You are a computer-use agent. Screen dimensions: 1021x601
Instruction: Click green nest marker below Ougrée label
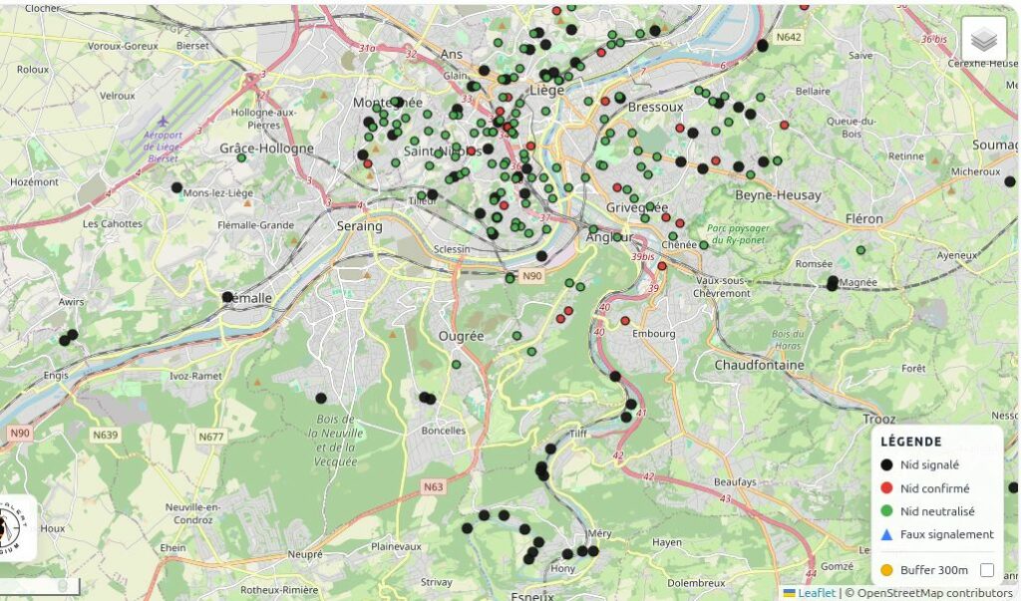[x=457, y=365]
